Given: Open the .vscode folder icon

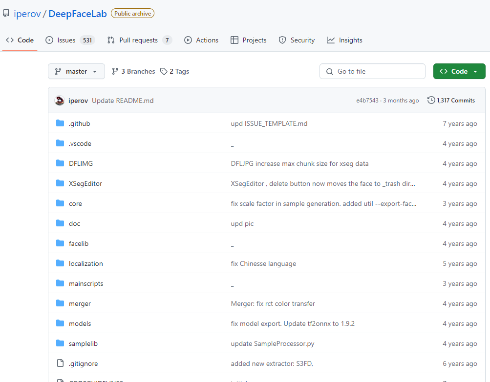Looking at the screenshot, I should 60,143.
